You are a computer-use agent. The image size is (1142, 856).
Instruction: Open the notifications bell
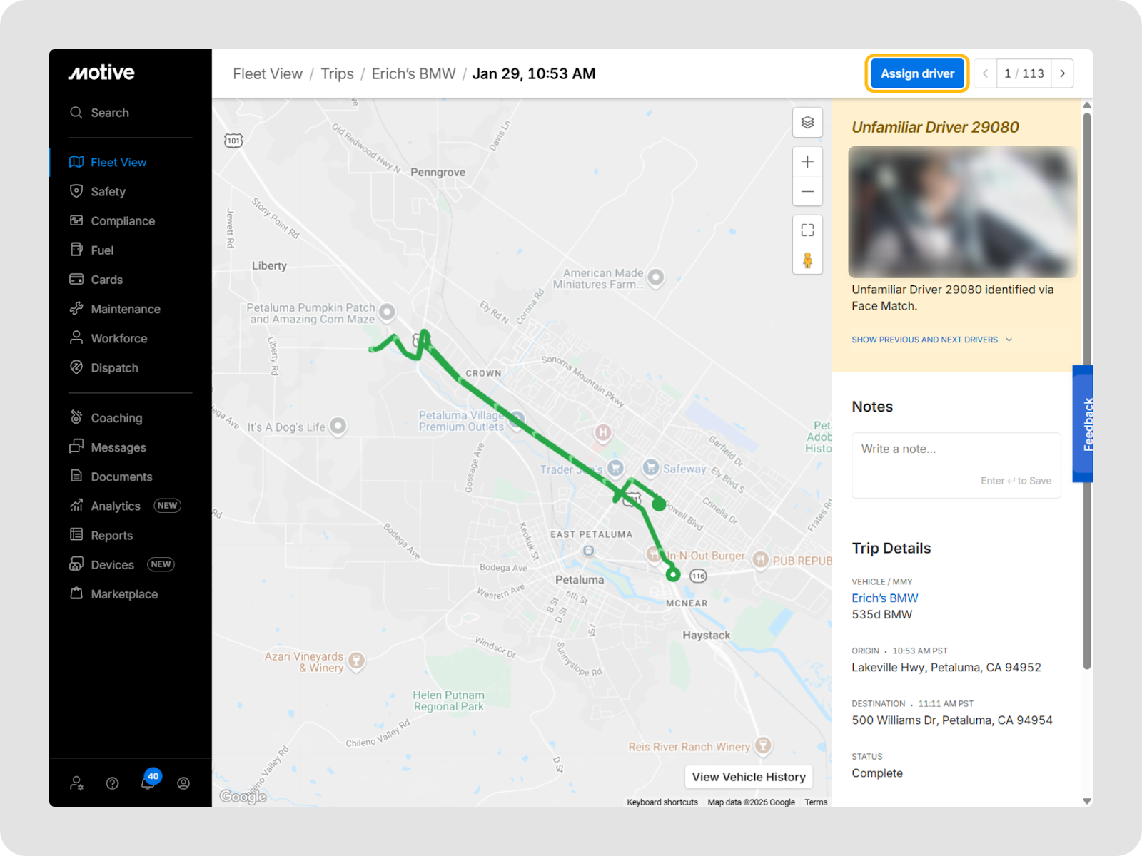point(148,783)
